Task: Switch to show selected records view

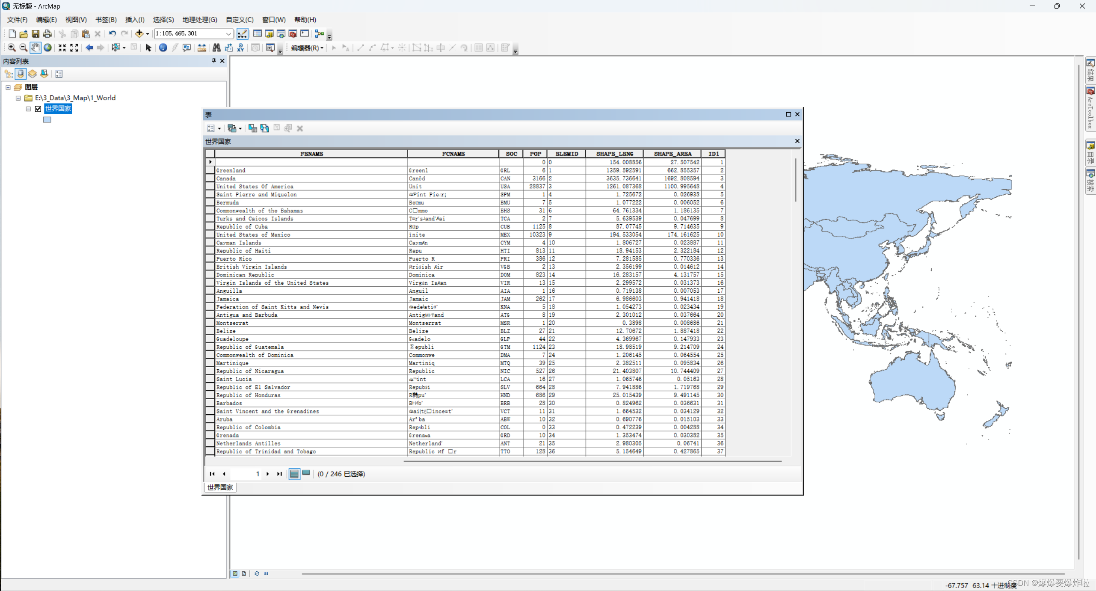Action: coord(306,473)
